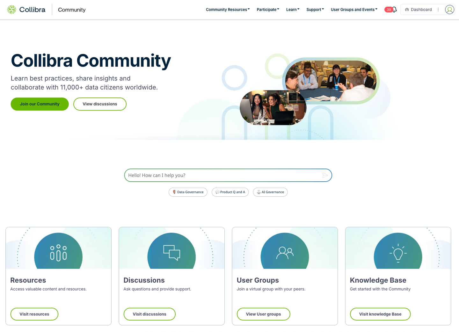Focus the 'How can I help you' field
This screenshot has width=459, height=332.
pyautogui.click(x=223, y=175)
